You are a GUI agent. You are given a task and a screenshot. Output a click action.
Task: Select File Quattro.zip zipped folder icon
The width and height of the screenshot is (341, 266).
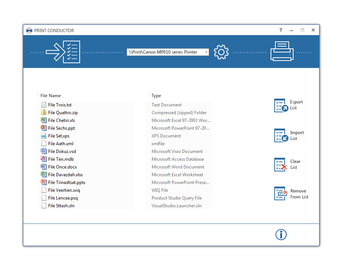pyautogui.click(x=44, y=112)
